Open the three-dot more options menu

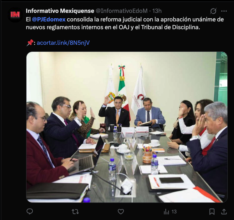[x=224, y=11]
